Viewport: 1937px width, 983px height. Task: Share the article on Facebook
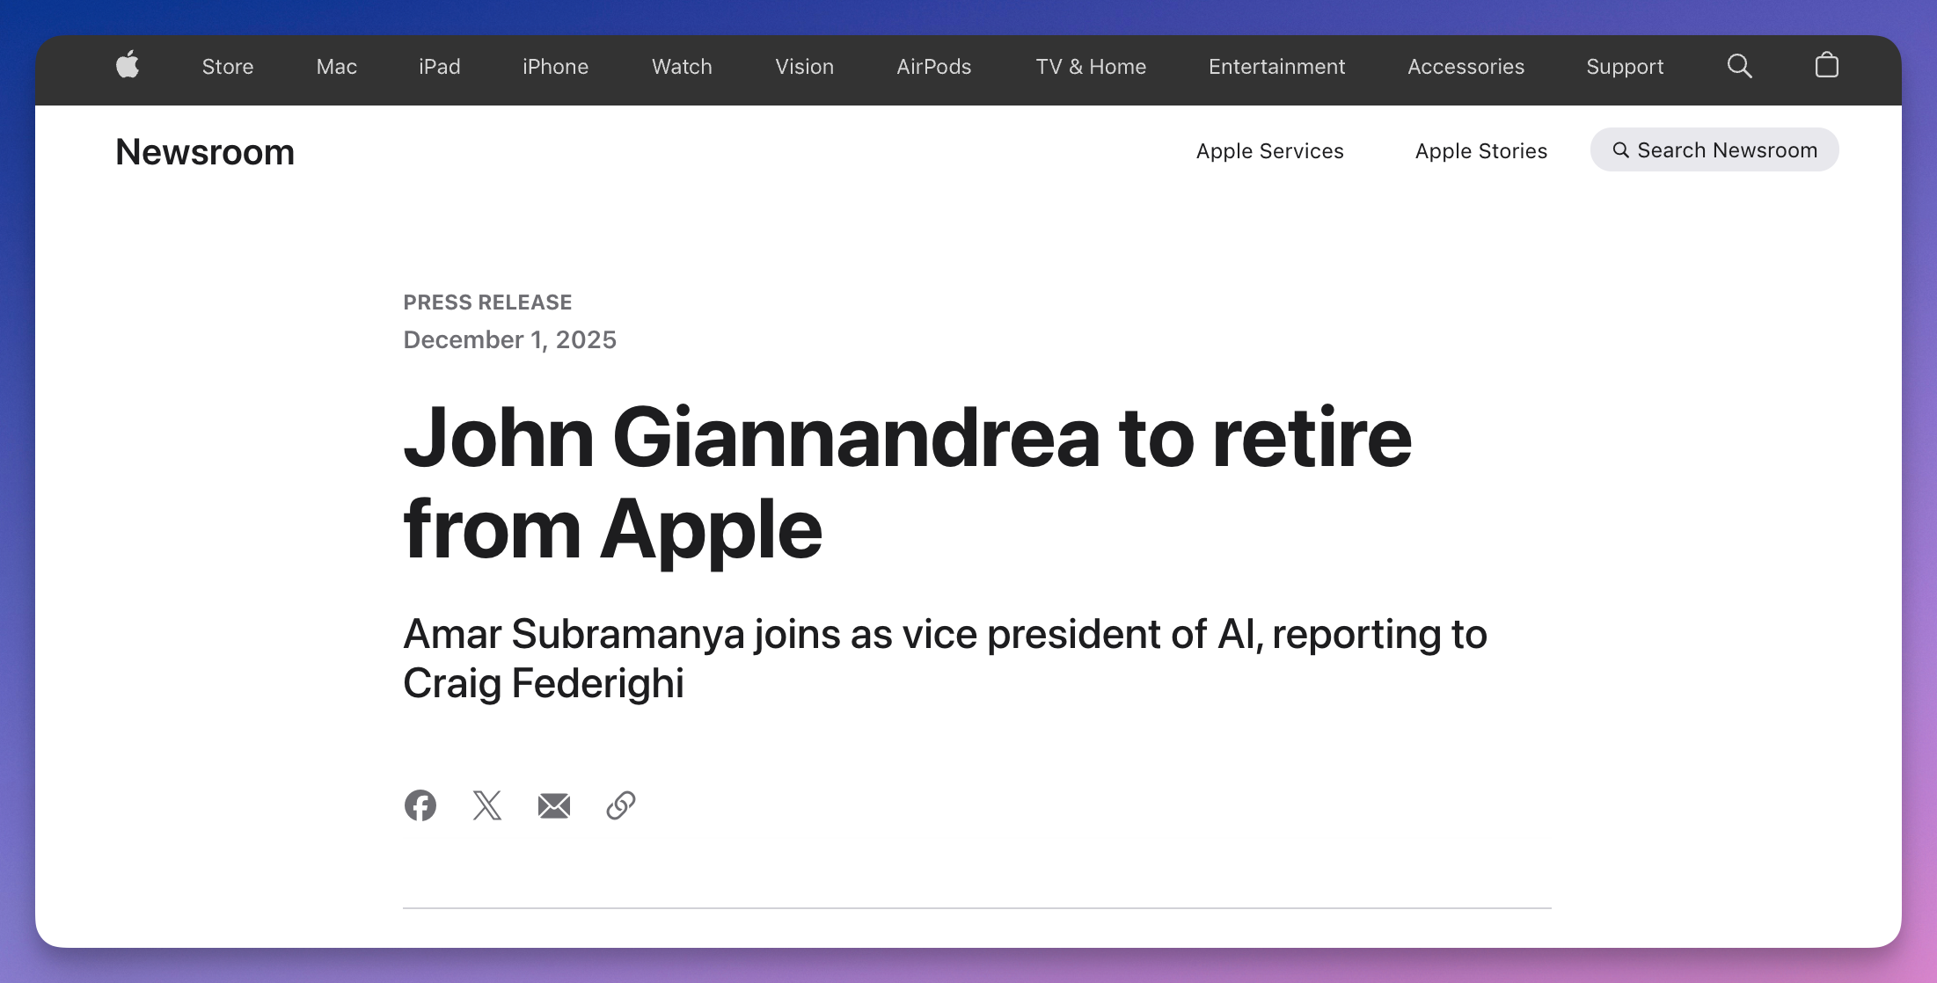point(420,805)
